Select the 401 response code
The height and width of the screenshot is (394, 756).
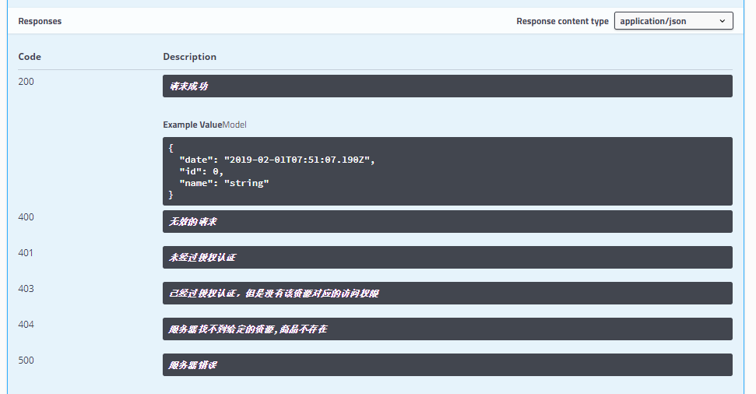point(26,253)
